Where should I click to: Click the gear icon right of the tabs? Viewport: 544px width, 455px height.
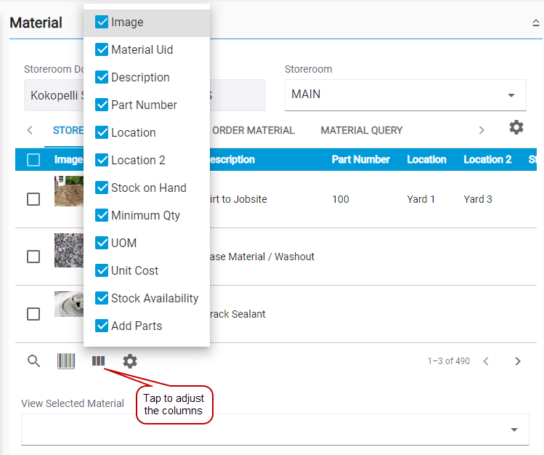pos(516,128)
